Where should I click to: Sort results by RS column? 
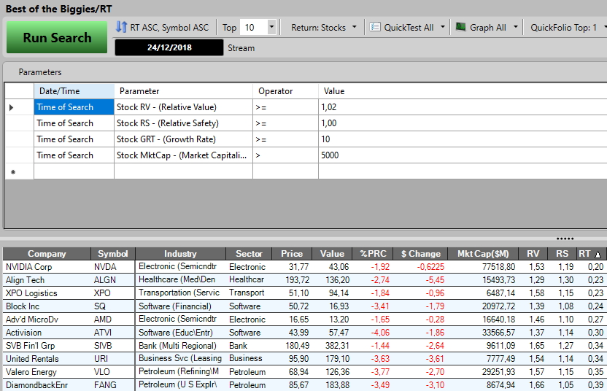(562, 254)
